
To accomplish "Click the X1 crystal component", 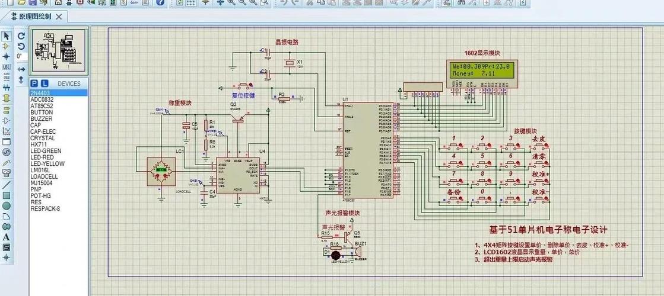I will (x=290, y=64).
